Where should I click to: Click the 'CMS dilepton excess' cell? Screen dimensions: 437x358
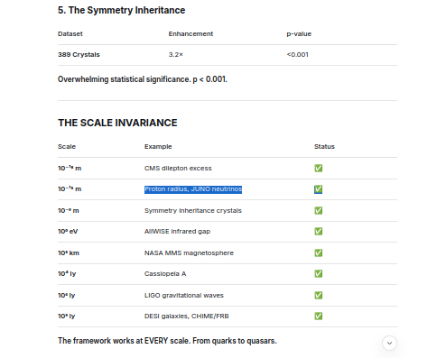(x=178, y=169)
